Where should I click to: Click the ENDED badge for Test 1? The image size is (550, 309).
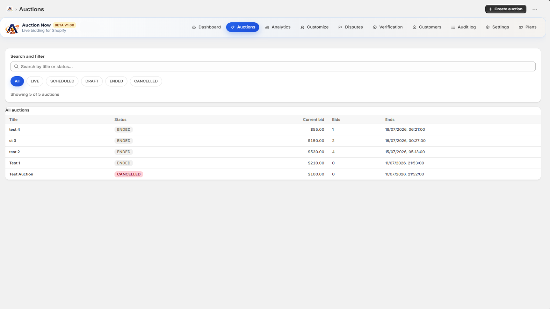pos(124,163)
